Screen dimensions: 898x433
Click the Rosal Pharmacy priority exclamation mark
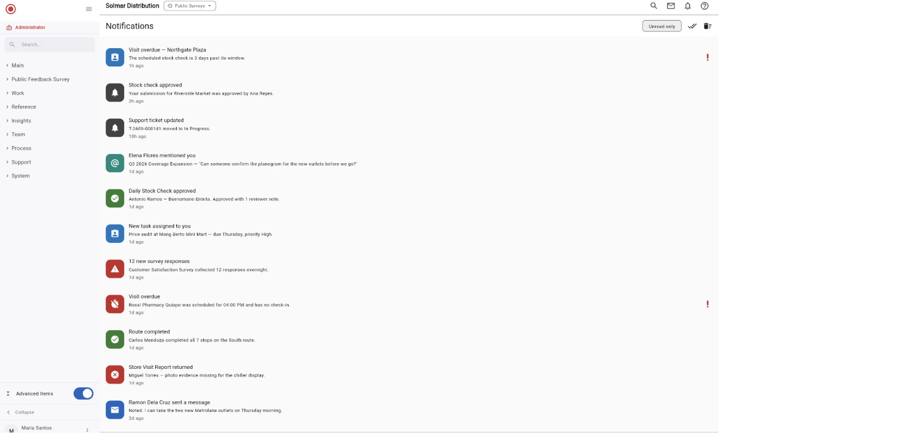tap(708, 304)
